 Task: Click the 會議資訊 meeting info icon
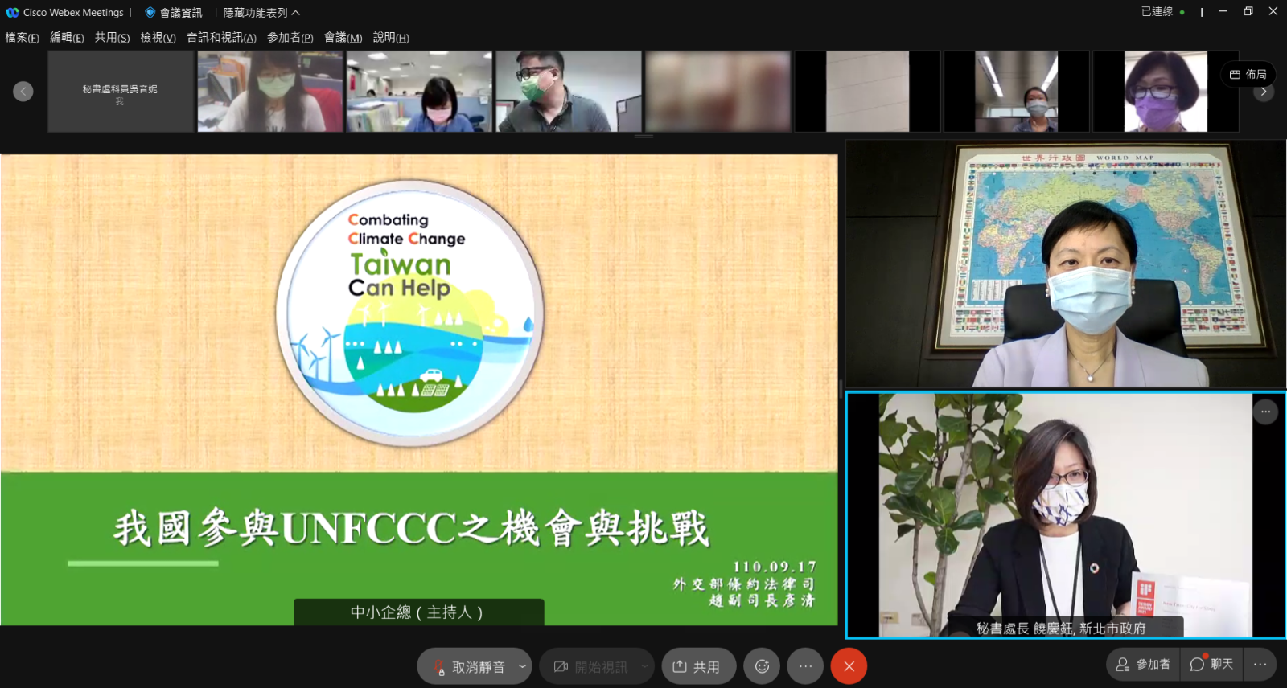150,13
